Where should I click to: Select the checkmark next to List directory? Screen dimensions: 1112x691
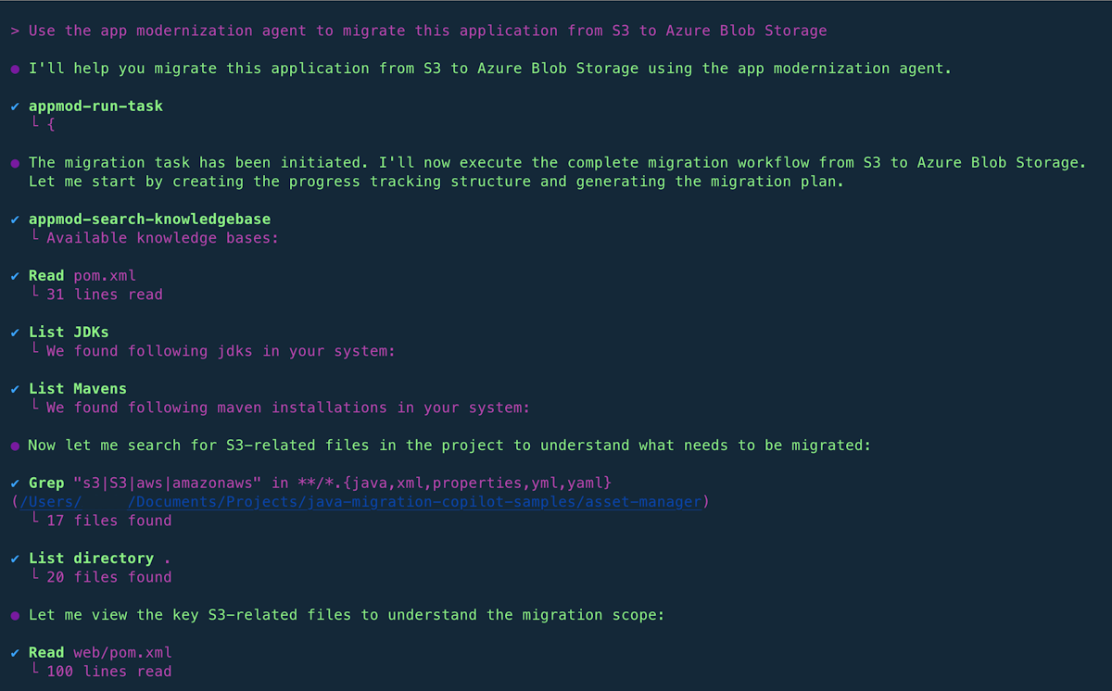pos(15,559)
